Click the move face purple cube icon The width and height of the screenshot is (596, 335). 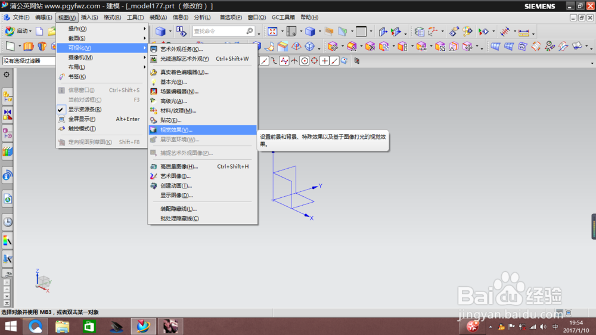point(333,46)
